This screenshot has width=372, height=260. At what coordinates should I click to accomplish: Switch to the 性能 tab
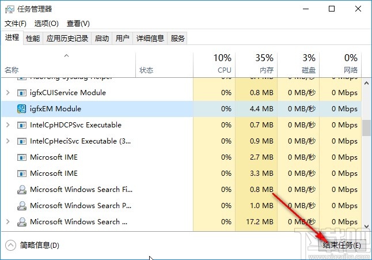pos(33,38)
